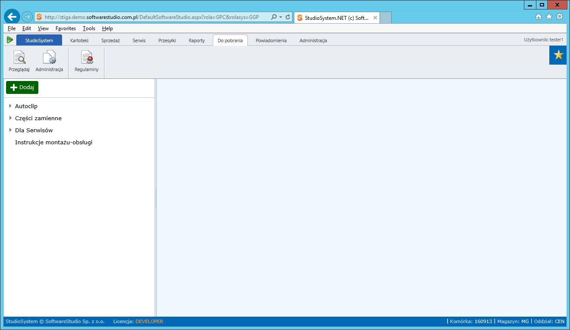
Task: Open the Help menu
Action: [x=107, y=28]
